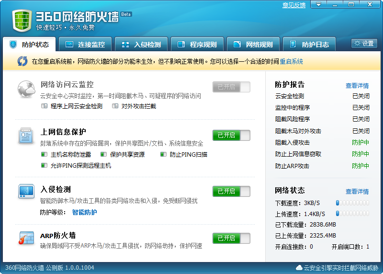Click the 意见反馈 feedback link
Viewport: 383px width, 274px height.
[x=294, y=5]
